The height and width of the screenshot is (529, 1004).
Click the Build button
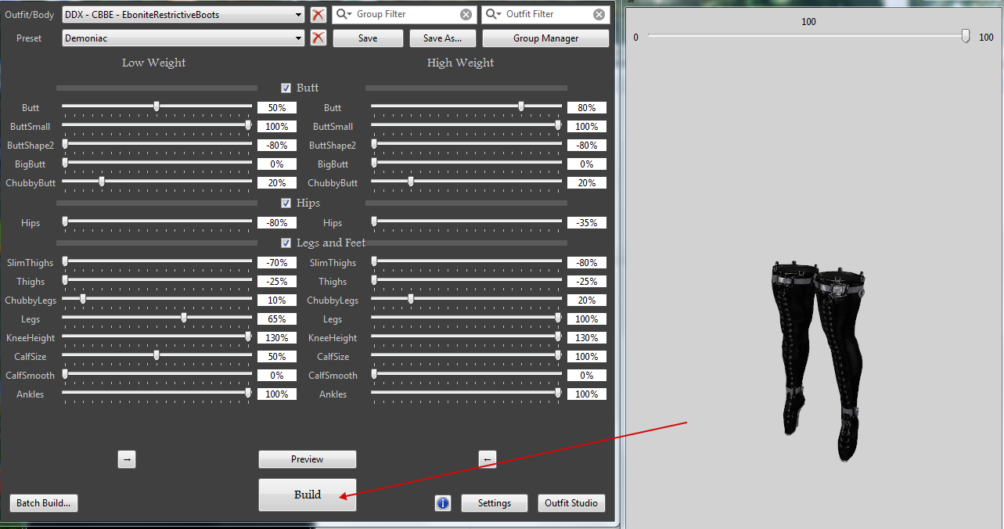point(307,495)
